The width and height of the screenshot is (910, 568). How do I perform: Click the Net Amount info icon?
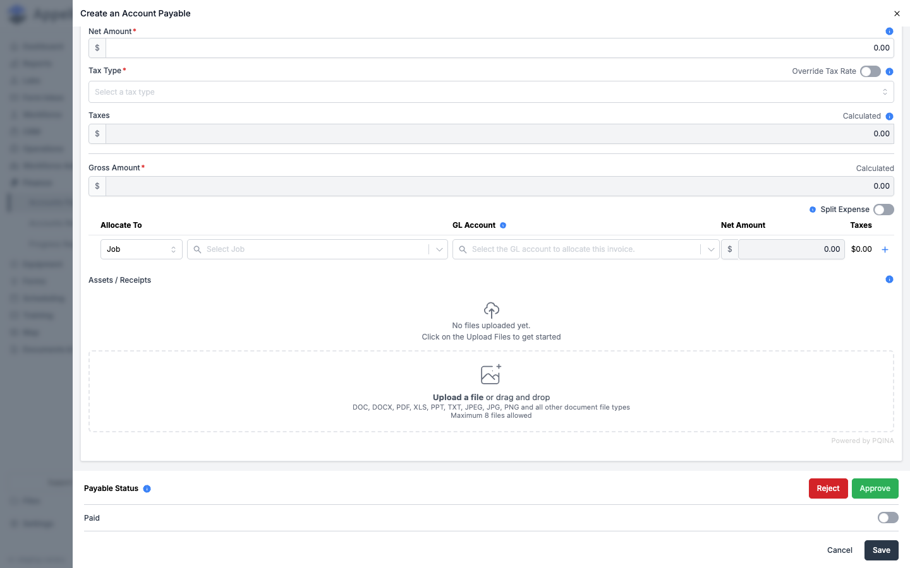pyautogui.click(x=889, y=32)
